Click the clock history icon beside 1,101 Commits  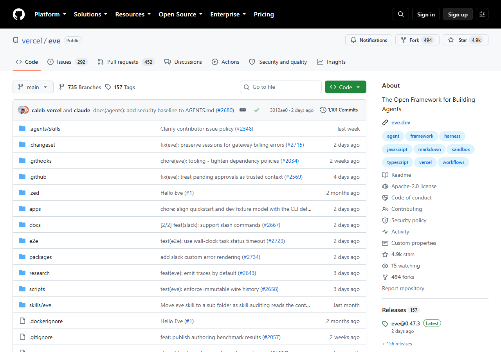[x=323, y=110]
